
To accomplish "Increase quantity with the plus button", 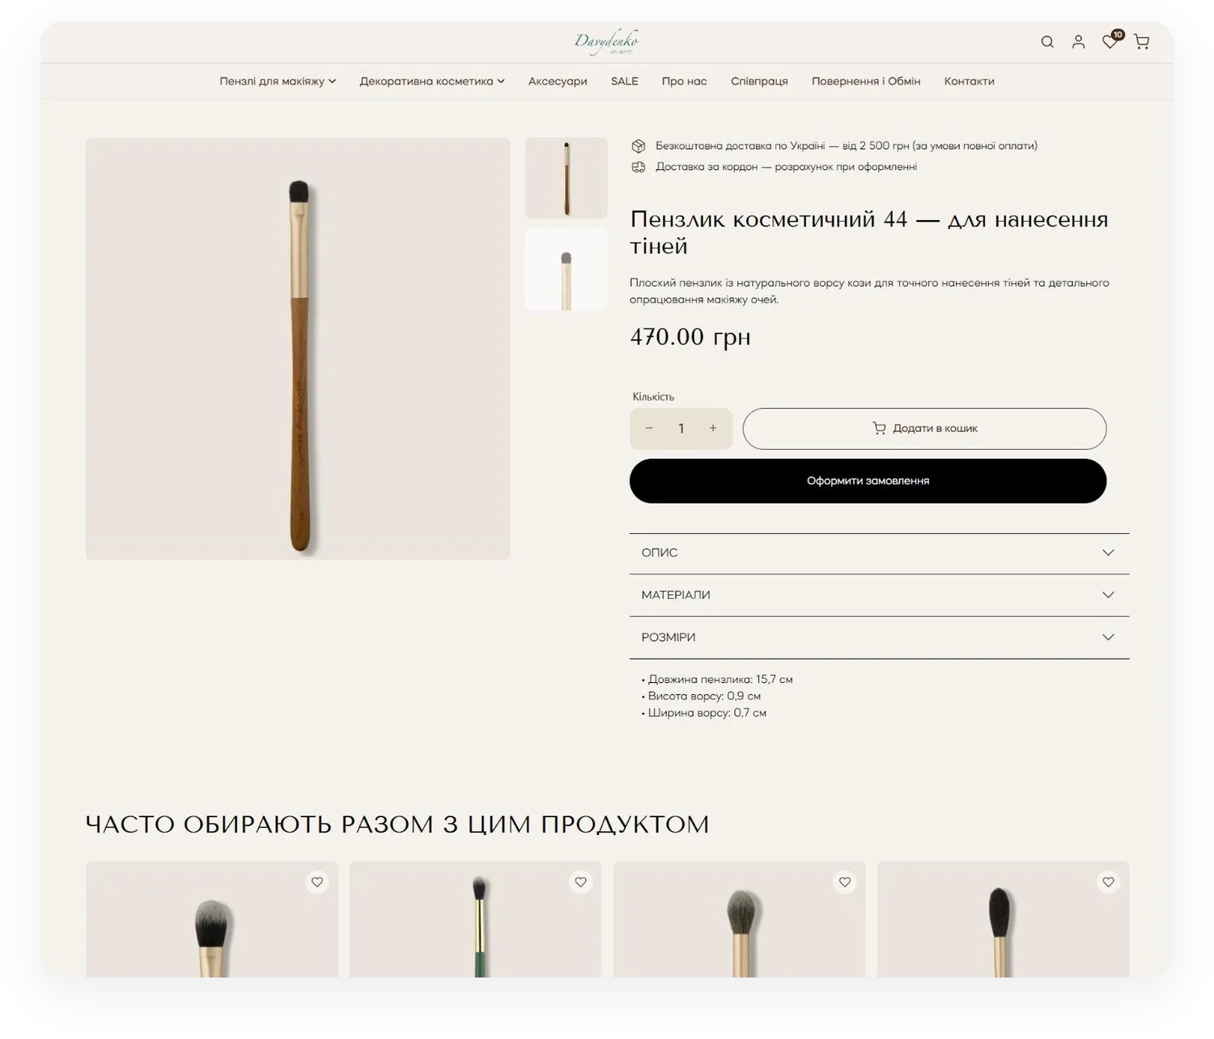I will (x=713, y=428).
